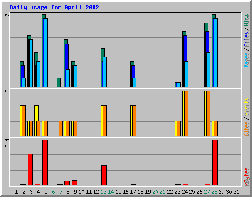Viewport: 252px width, 197px height.
Task: Select green day 6 on the date axis
Action: [x=53, y=192]
